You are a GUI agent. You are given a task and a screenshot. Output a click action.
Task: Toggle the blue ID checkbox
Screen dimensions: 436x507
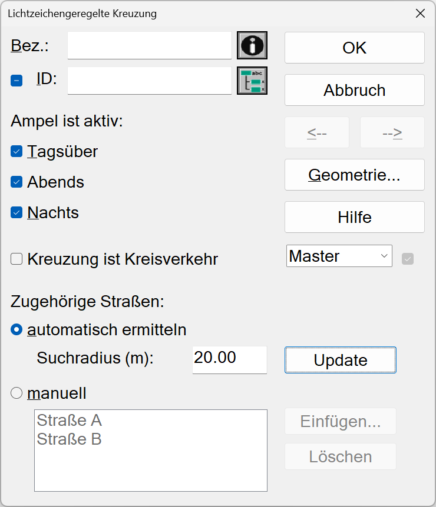coord(16,81)
